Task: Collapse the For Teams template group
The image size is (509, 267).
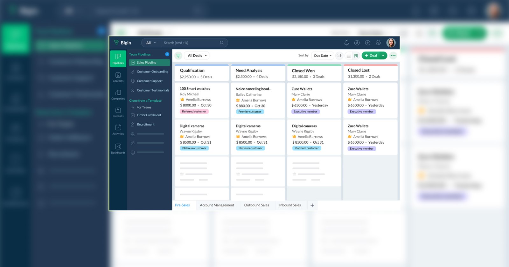Action: pyautogui.click(x=133, y=107)
